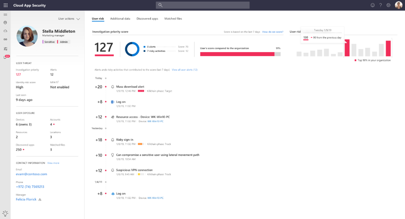Click the Sensitive tag
The height and width of the screenshot is (219, 405).
49,42
